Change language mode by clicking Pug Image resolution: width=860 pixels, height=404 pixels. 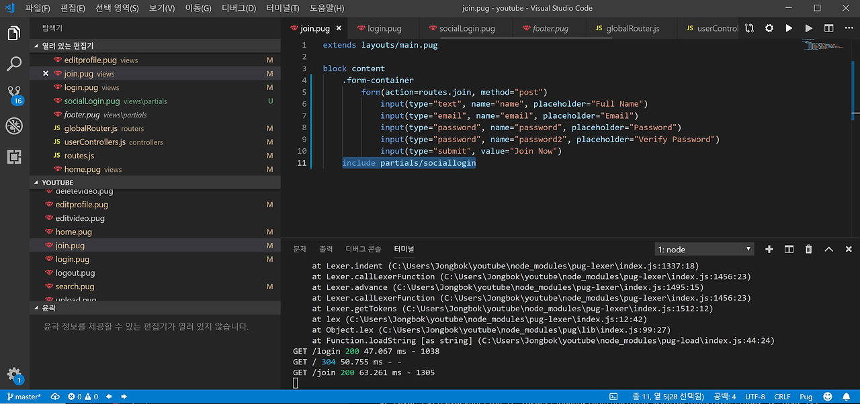pyautogui.click(x=806, y=397)
